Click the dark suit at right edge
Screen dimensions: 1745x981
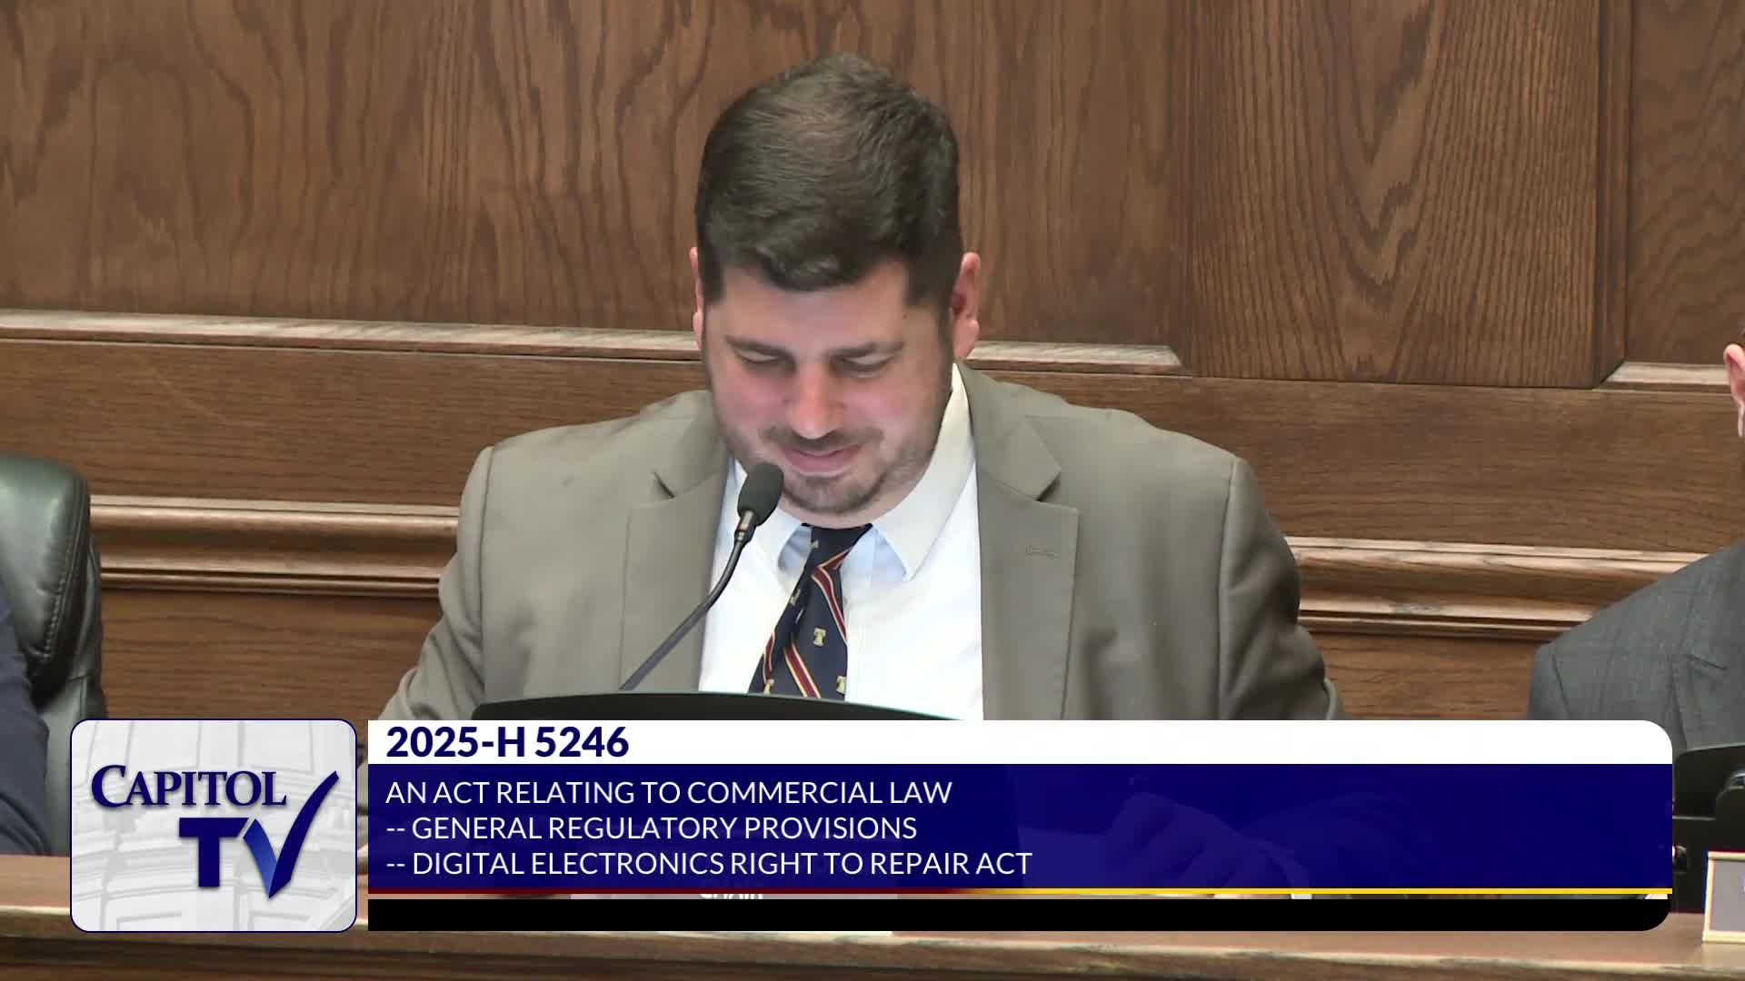pos(1645,645)
